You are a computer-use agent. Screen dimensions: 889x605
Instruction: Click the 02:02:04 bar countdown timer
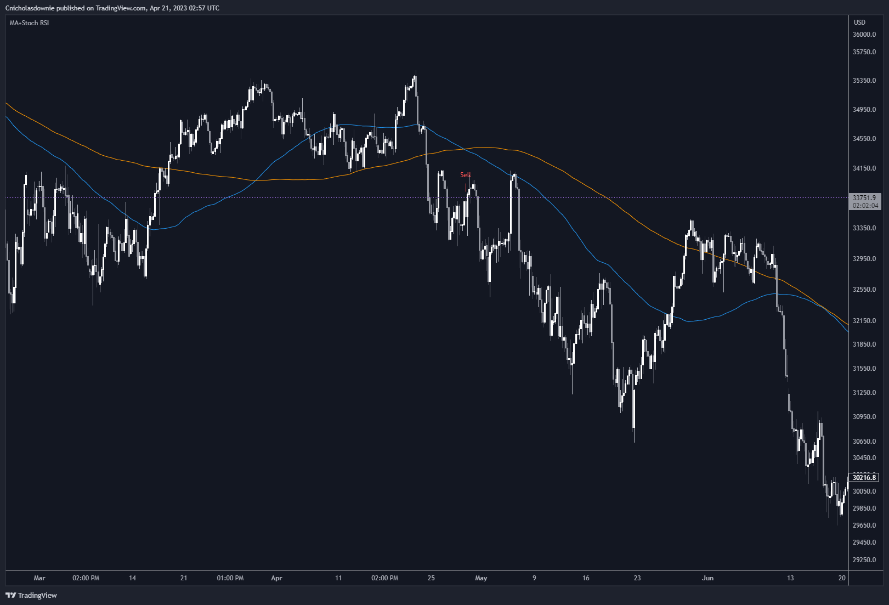(865, 206)
